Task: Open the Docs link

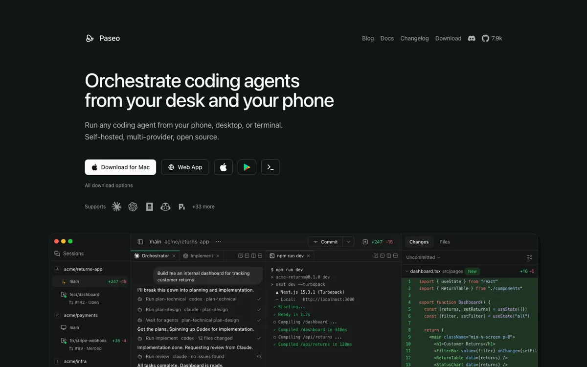Action: point(387,38)
